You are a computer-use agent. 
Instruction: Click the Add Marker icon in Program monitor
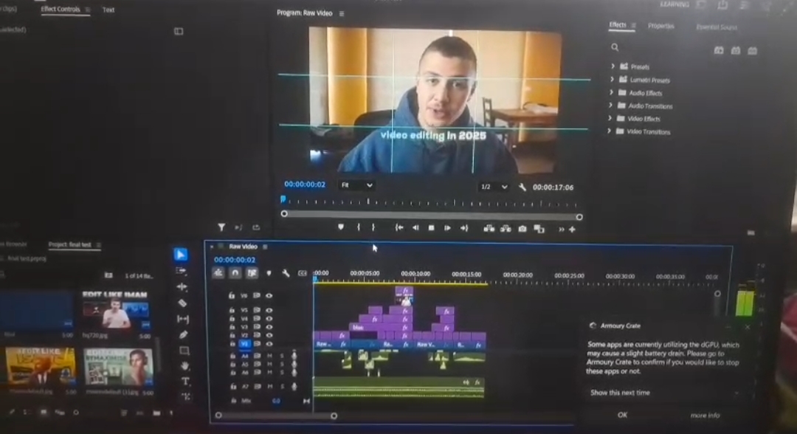pyautogui.click(x=340, y=228)
